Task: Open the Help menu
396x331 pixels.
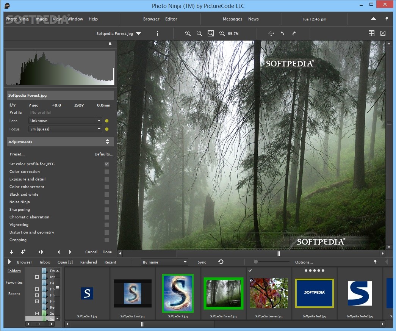Action: pos(93,19)
